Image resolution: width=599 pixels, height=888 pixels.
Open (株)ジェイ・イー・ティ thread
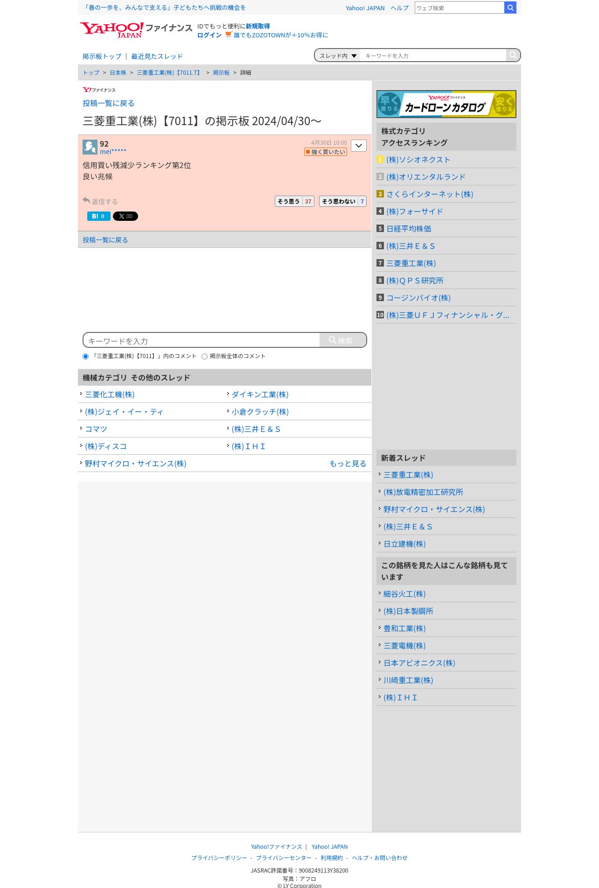(124, 412)
